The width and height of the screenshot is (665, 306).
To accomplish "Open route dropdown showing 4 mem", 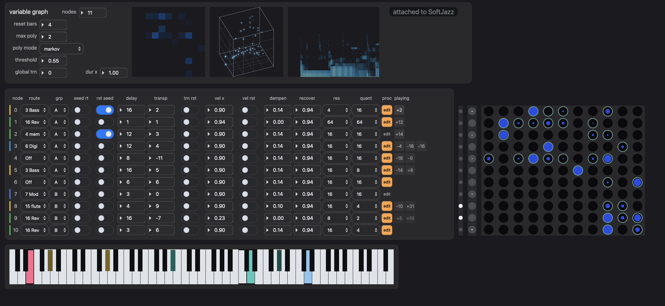I will (34, 134).
